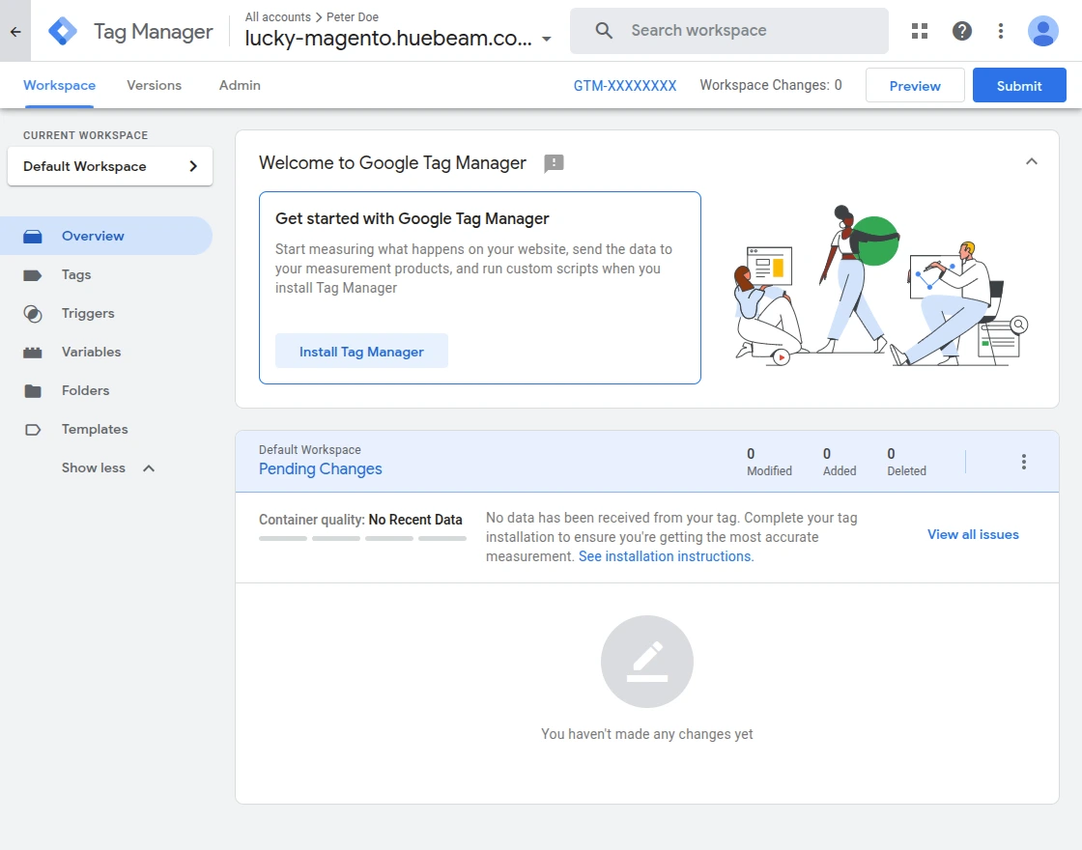Click Container quality: No Recent Data text

(360, 520)
